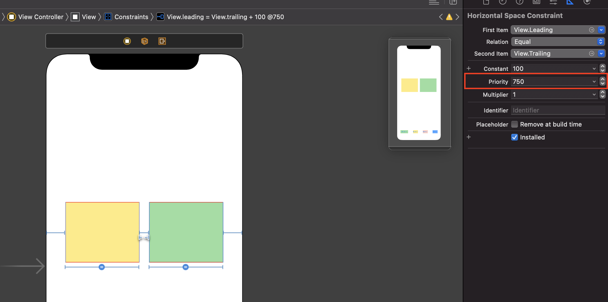Uncheck Installed for this constraint

click(515, 137)
